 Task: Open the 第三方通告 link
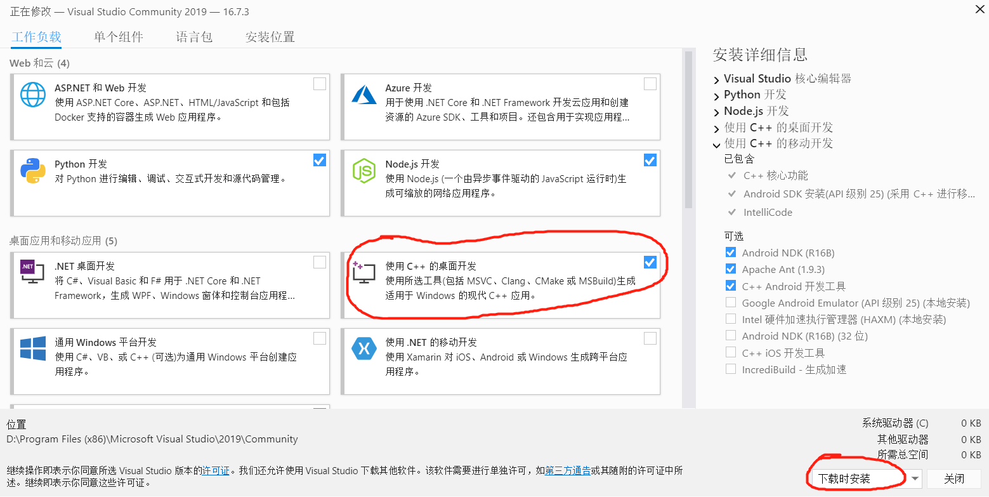point(568,470)
